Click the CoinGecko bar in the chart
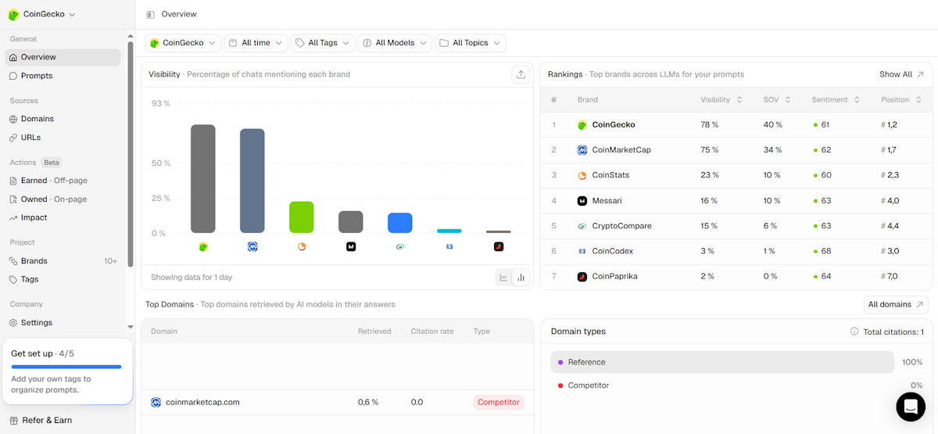The width and height of the screenshot is (938, 434). pyautogui.click(x=203, y=179)
